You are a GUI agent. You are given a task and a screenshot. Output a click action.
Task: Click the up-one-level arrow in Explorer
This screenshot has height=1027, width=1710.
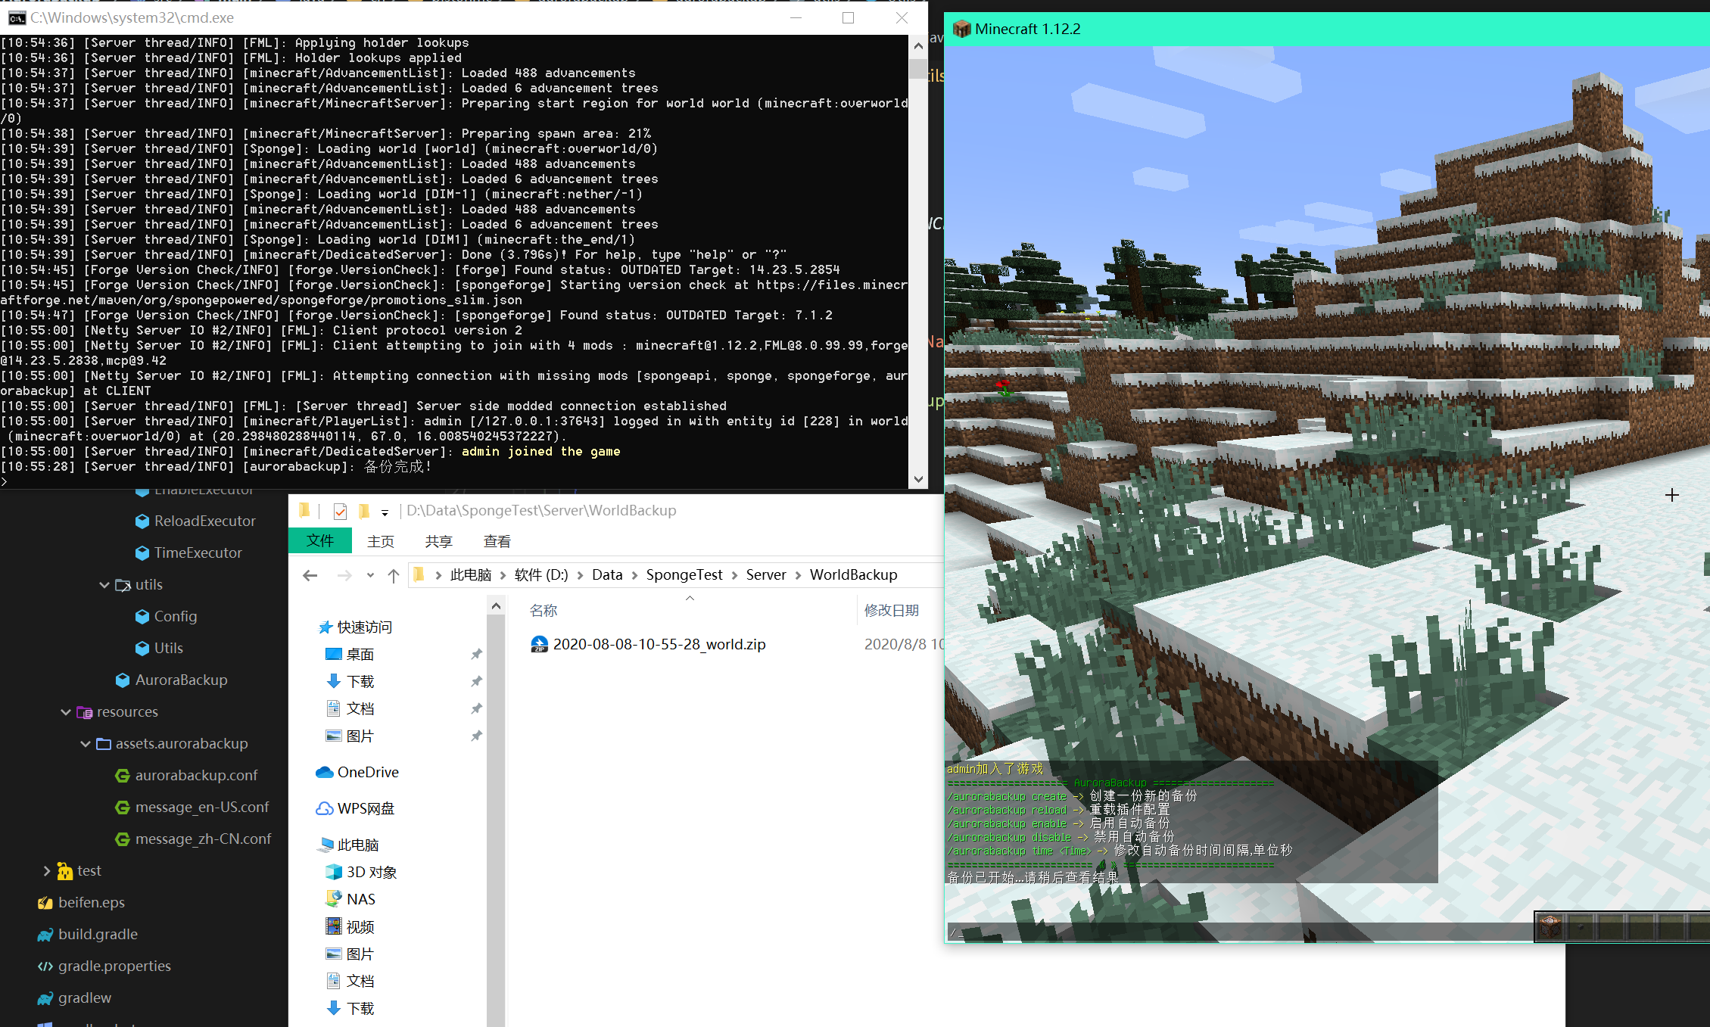pyautogui.click(x=394, y=575)
